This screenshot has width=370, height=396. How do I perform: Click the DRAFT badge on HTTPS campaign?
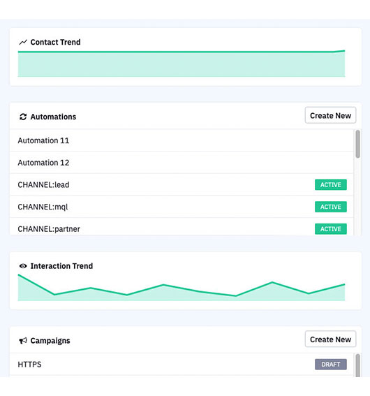click(331, 364)
